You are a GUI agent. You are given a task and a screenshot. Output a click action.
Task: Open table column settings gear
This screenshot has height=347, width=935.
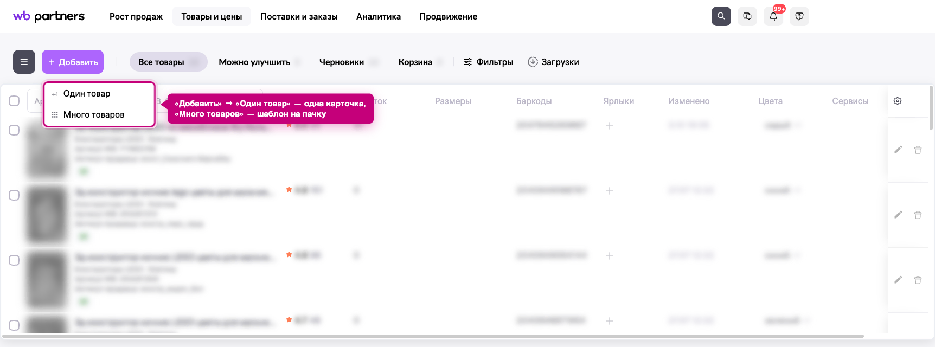(x=898, y=101)
